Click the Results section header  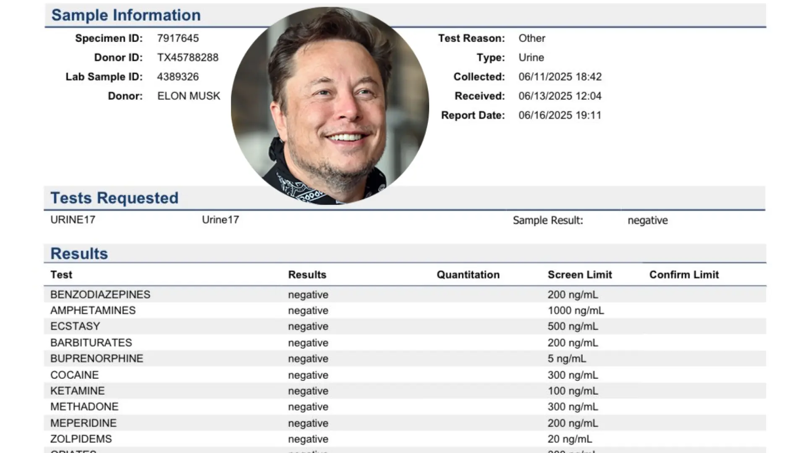click(79, 253)
